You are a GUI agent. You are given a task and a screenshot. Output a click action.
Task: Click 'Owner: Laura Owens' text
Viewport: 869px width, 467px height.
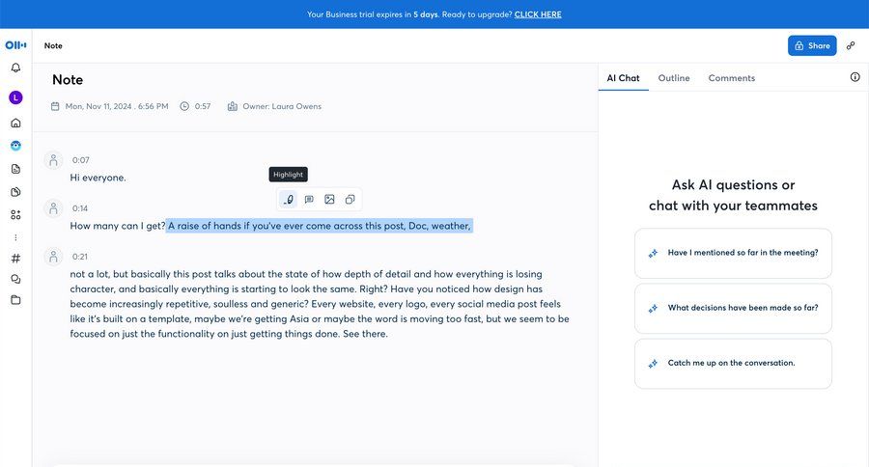tap(282, 106)
